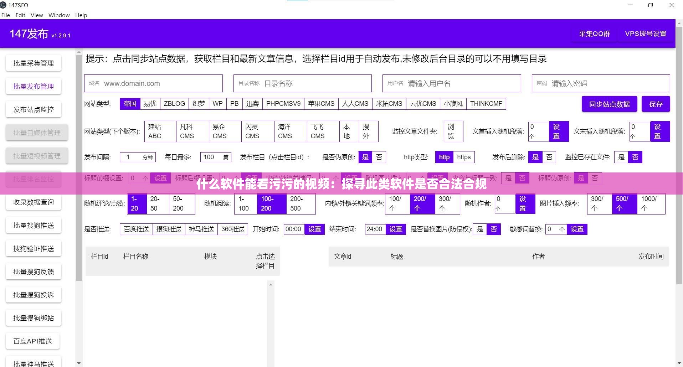Select WP as the website type
Image resolution: width=683 pixels, height=367 pixels.
[x=217, y=103]
